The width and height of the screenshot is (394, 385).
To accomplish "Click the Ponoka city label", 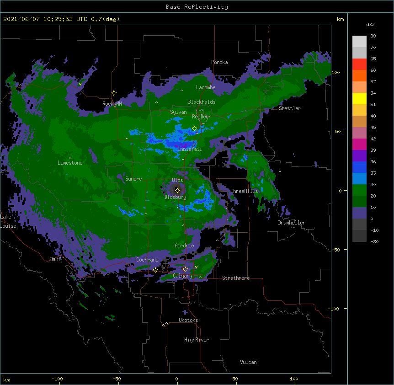I will [219, 62].
